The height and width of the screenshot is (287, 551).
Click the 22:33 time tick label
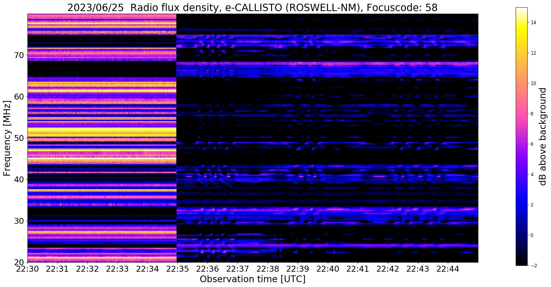pos(117,269)
